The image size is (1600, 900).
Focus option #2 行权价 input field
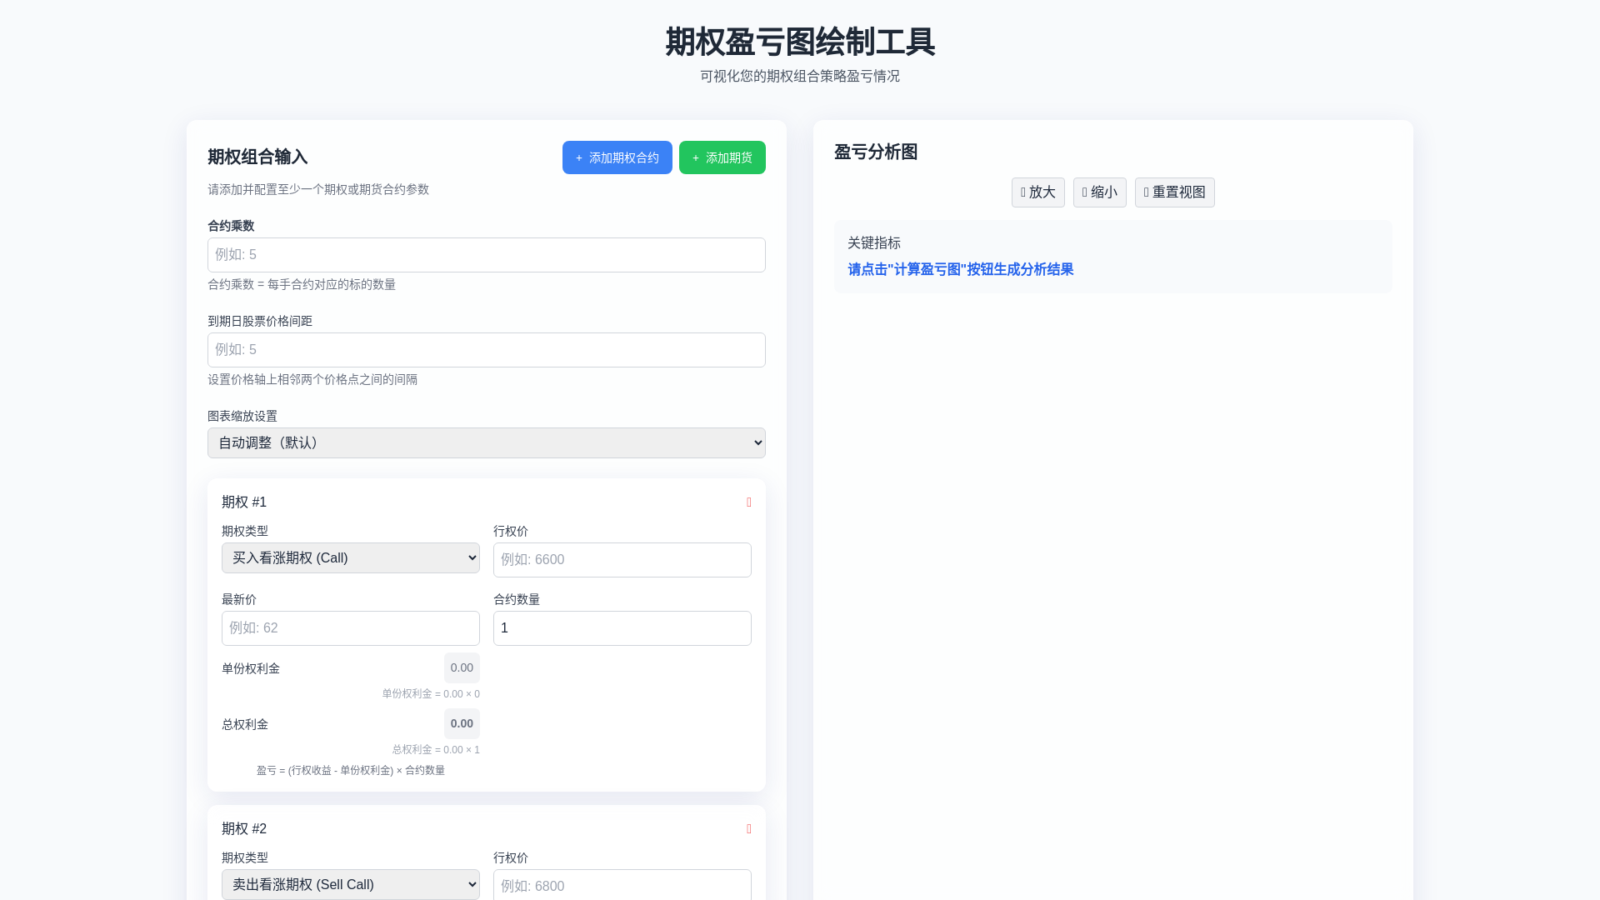622,885
